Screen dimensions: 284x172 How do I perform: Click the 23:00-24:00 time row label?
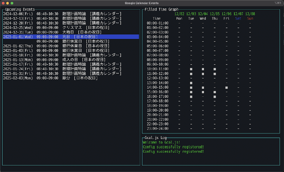(x=158, y=128)
